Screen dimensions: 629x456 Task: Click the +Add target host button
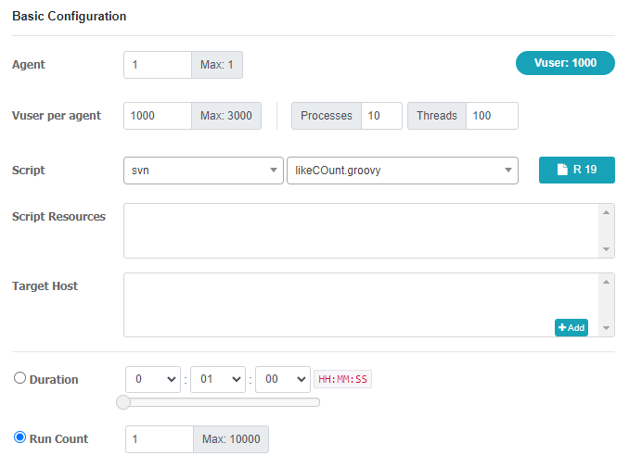coord(571,327)
